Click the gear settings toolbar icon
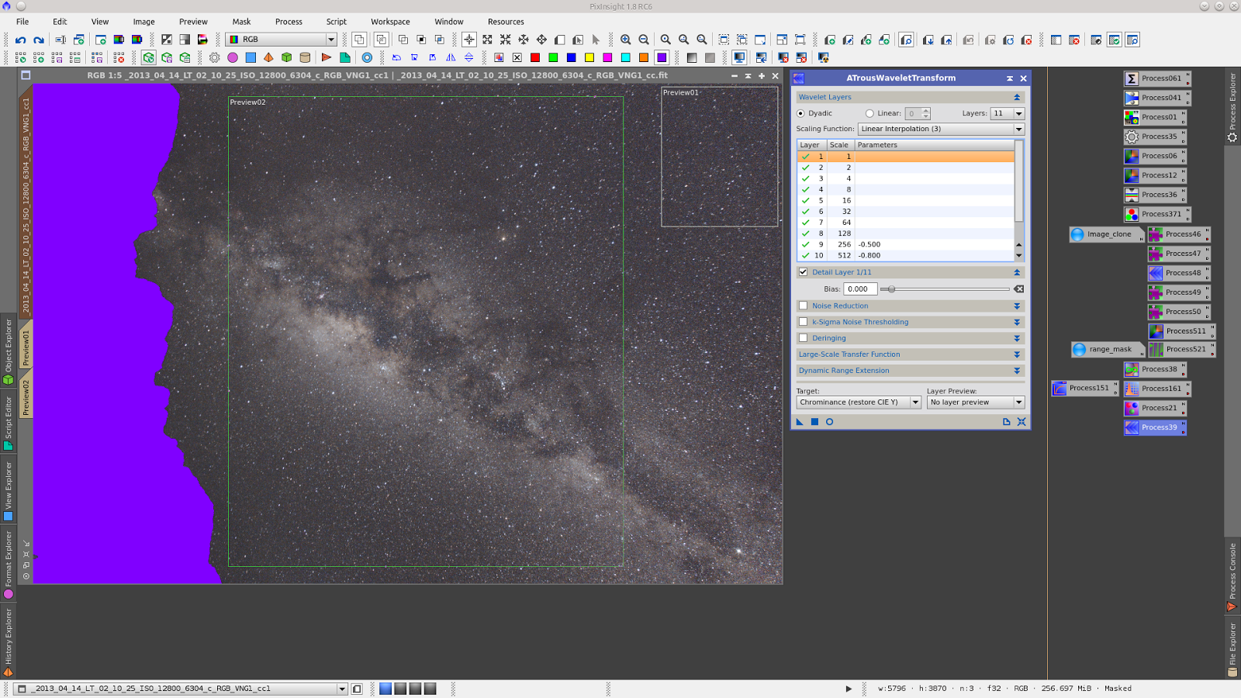This screenshot has width=1241, height=698. click(x=214, y=57)
